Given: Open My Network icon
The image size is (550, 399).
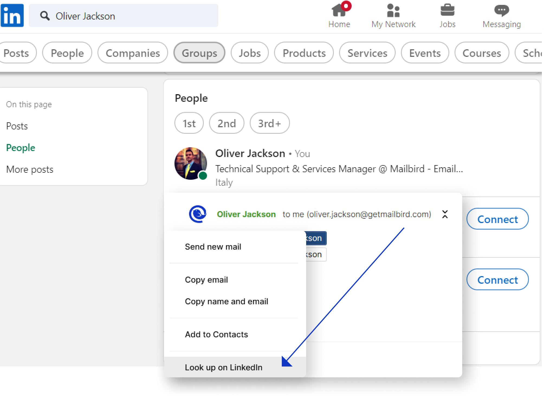Looking at the screenshot, I should coord(393,16).
